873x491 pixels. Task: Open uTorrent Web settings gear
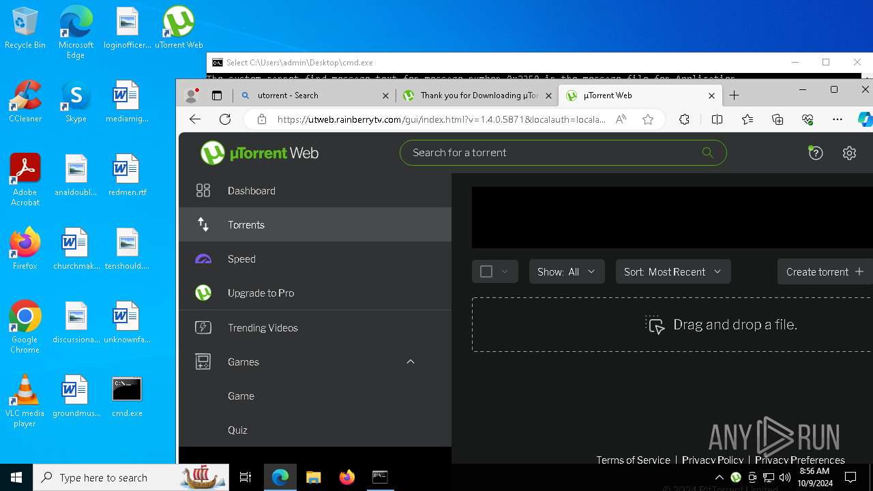click(x=849, y=153)
